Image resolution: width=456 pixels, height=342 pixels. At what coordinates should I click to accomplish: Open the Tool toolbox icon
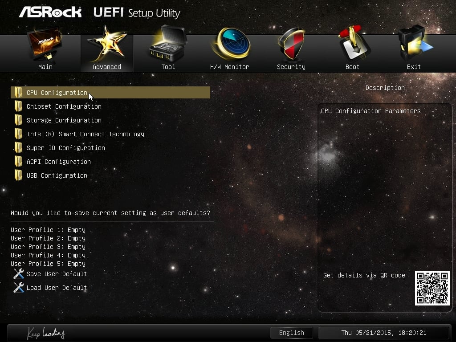click(x=168, y=44)
